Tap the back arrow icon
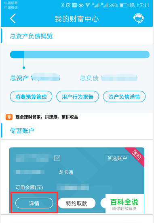The width and height of the screenshot is (154, 223). (x=13, y=19)
